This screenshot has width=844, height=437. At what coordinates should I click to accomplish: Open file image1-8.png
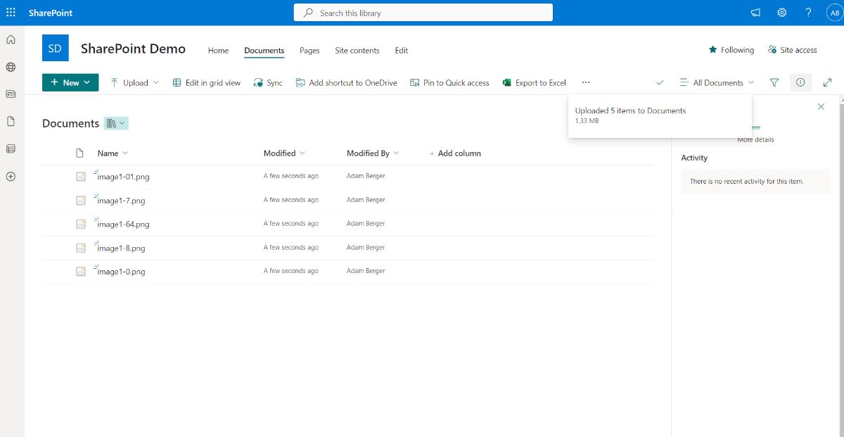tap(121, 248)
